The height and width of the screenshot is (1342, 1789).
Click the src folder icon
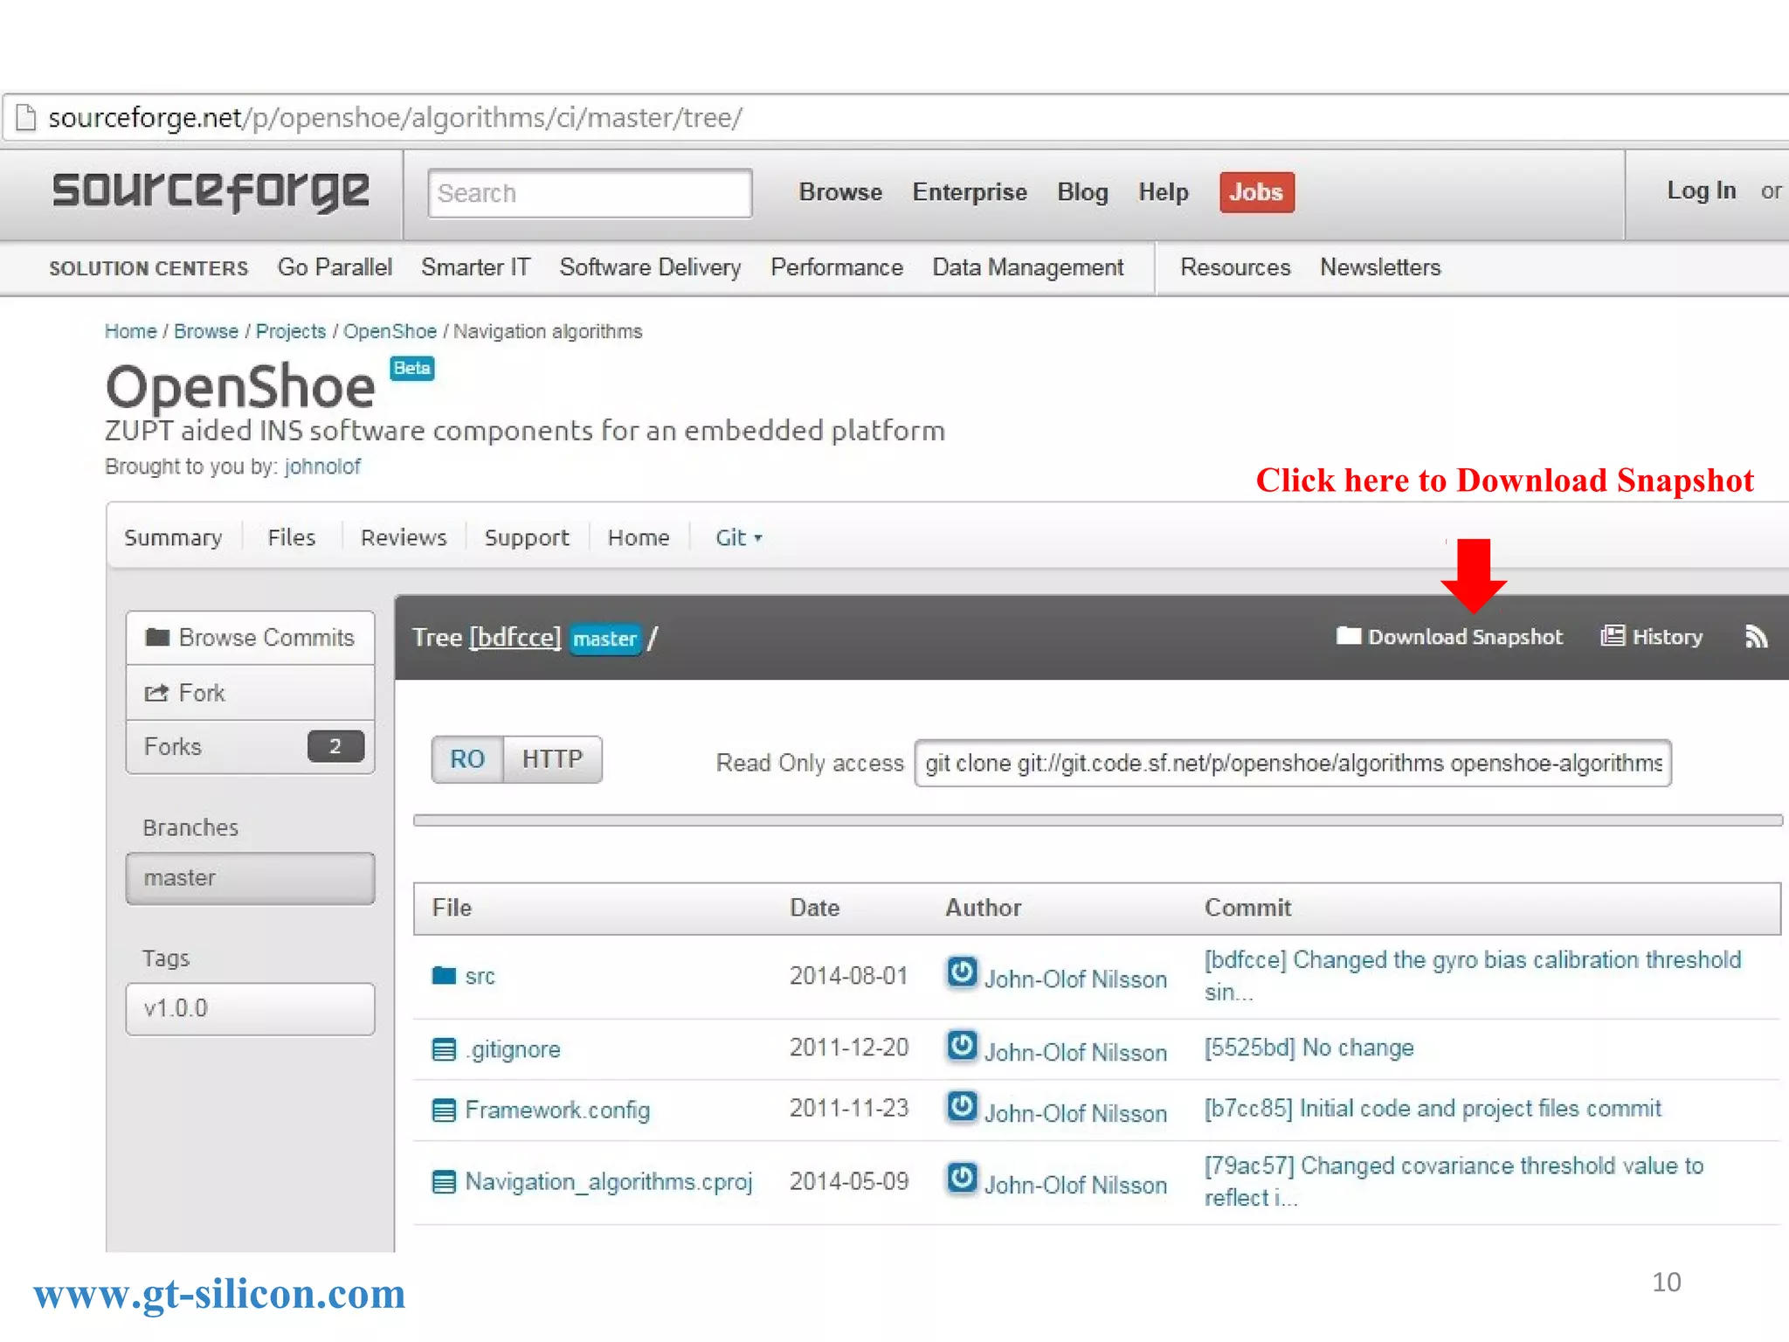pyautogui.click(x=444, y=976)
